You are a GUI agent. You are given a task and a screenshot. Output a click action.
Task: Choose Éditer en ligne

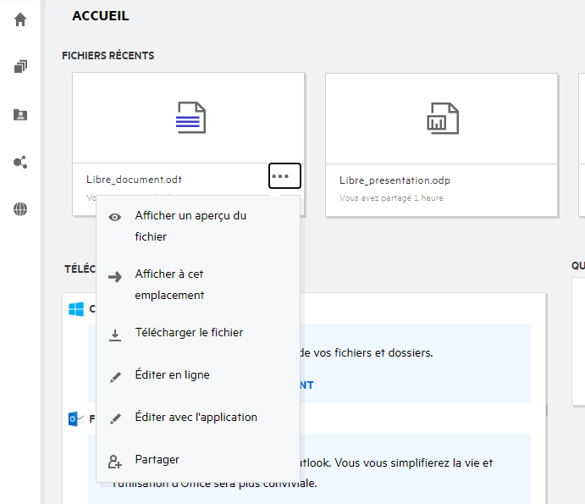tap(198, 374)
